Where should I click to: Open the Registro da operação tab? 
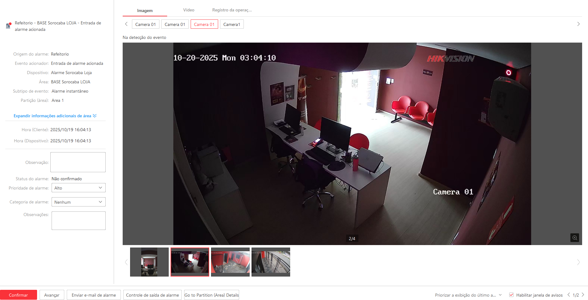[232, 10]
